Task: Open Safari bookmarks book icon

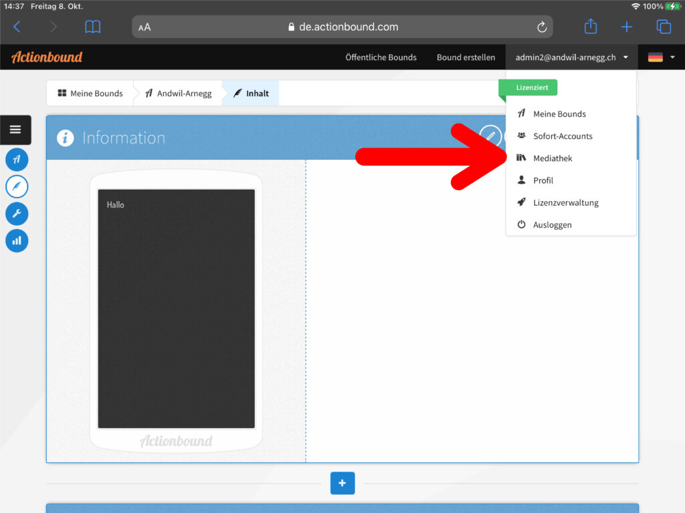Action: [92, 27]
